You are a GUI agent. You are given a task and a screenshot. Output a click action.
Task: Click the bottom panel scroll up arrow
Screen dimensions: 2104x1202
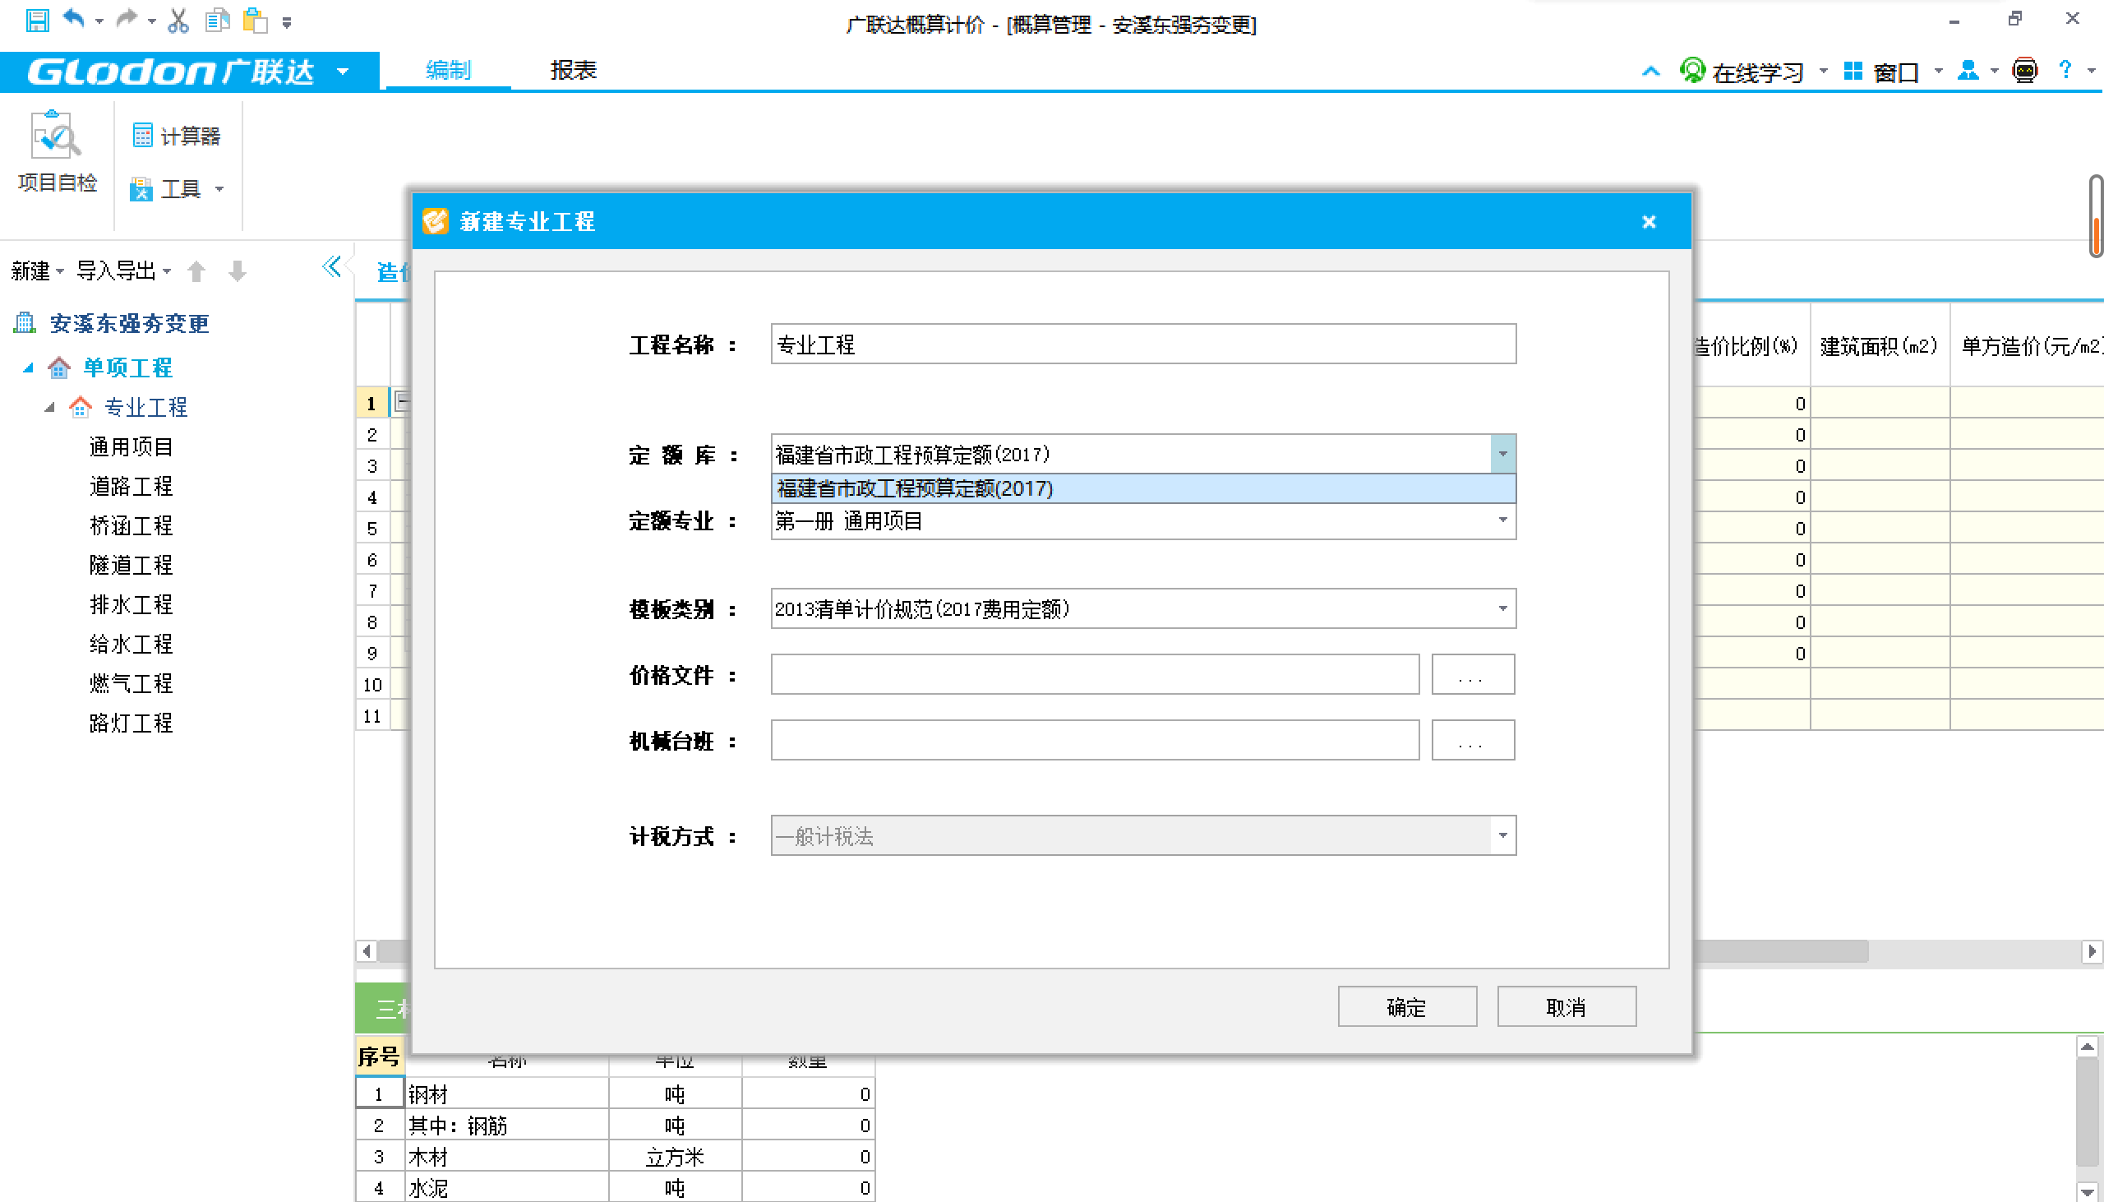click(x=2088, y=1047)
